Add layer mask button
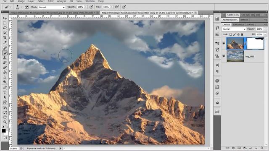Viewport: 269px width, 151px height. click(x=239, y=148)
